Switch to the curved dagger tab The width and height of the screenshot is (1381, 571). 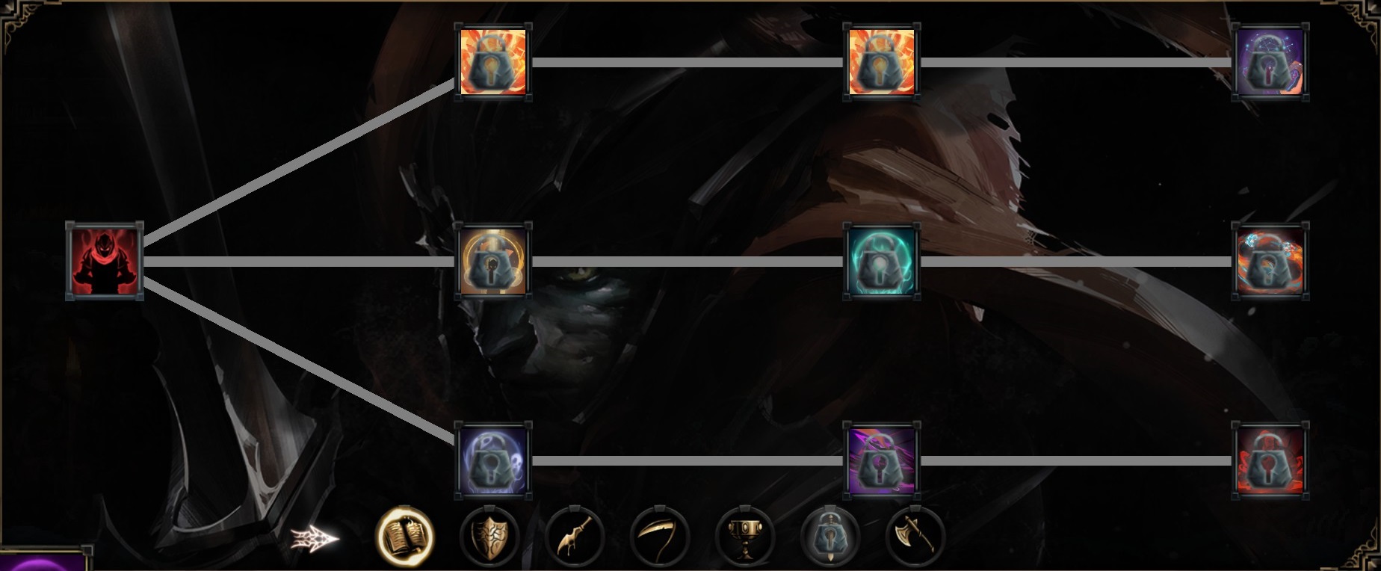pos(575,536)
